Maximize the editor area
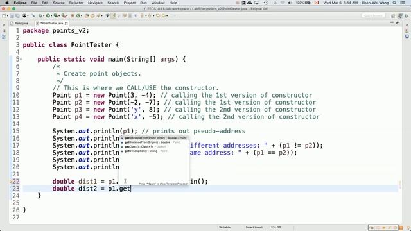This screenshot has width=411, height=231. (398, 23)
